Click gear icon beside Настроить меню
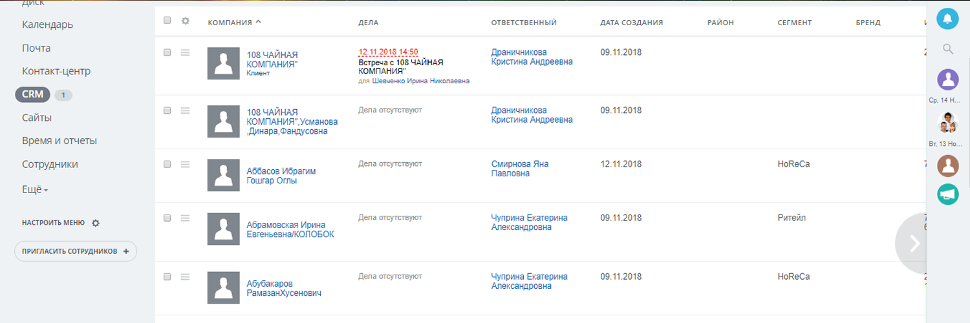970x323 pixels. tap(96, 223)
